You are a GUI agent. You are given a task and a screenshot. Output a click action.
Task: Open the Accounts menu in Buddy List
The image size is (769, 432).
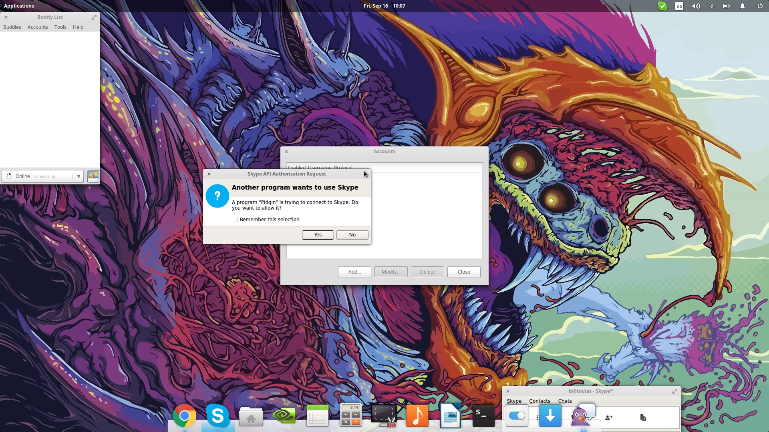tap(38, 27)
